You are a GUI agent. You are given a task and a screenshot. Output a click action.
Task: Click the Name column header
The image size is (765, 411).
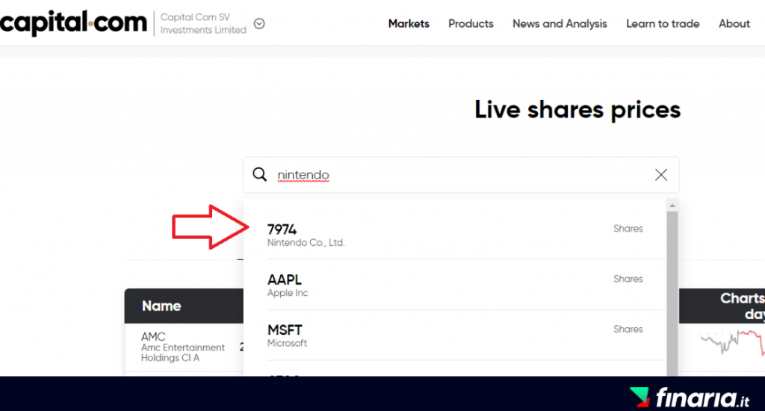(x=161, y=306)
